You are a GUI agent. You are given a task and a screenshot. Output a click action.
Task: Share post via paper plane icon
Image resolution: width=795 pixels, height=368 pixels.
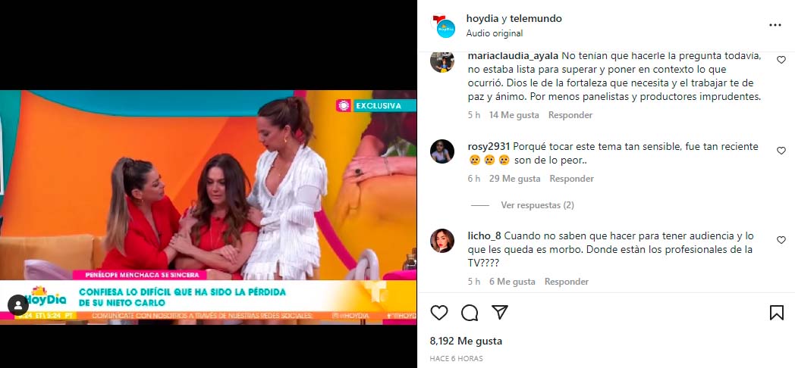coord(500,312)
